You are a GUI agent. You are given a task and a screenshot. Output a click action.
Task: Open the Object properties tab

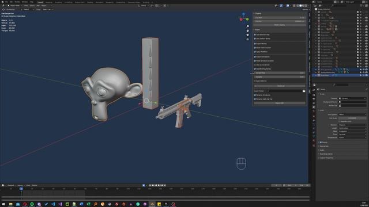pyautogui.click(x=314, y=116)
